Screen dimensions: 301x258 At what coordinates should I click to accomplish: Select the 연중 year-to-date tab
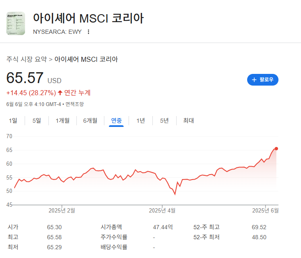click(x=116, y=121)
